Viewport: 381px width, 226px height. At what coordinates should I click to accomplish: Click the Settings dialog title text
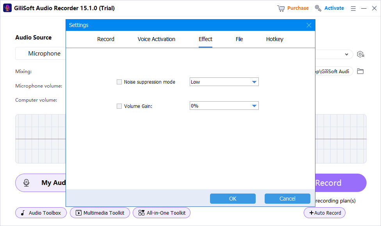click(79, 25)
